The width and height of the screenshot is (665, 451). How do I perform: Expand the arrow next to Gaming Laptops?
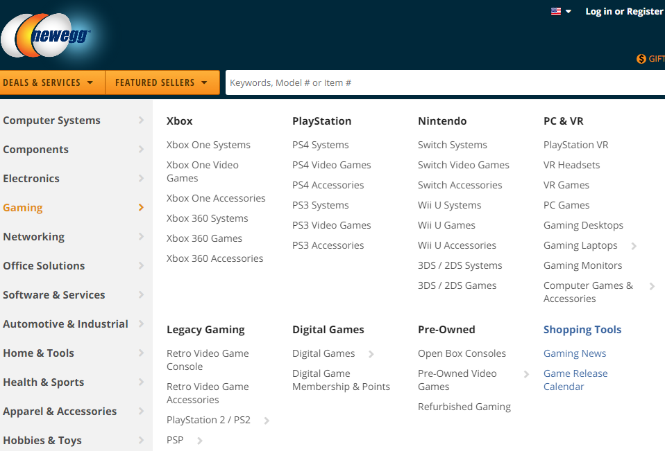(634, 246)
